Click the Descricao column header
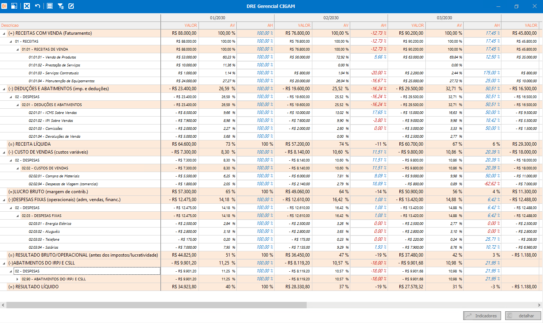 point(10,25)
